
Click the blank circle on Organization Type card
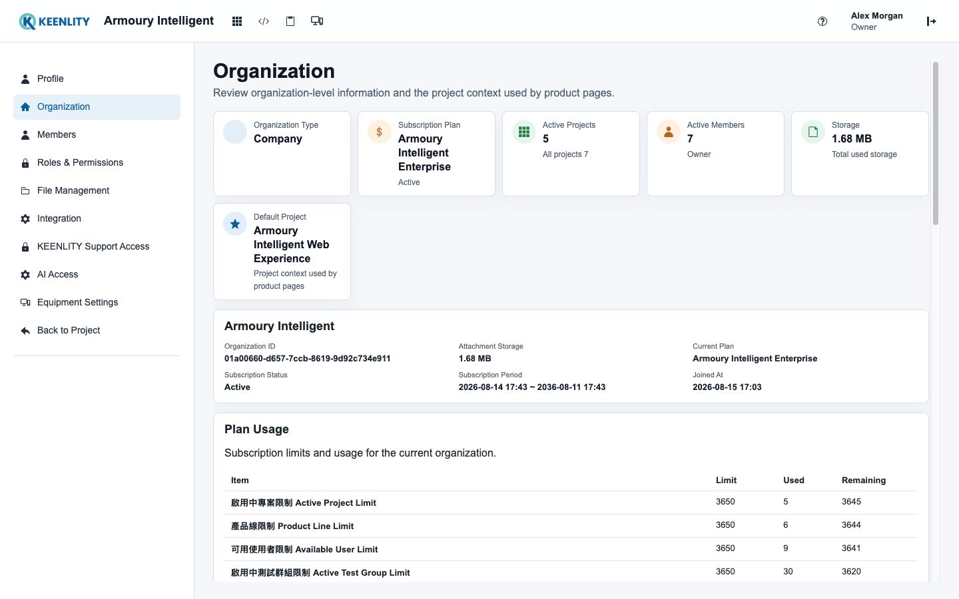[x=235, y=132]
